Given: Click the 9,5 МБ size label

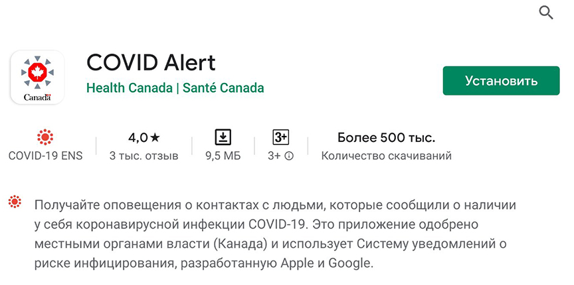Looking at the screenshot, I should pyautogui.click(x=223, y=156).
